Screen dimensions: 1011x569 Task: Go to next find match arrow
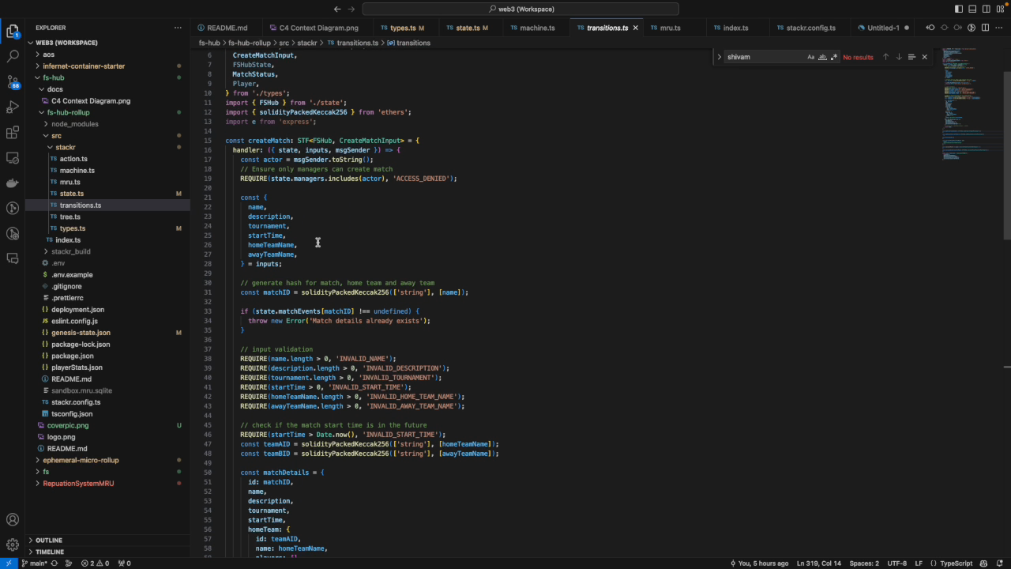tap(898, 57)
